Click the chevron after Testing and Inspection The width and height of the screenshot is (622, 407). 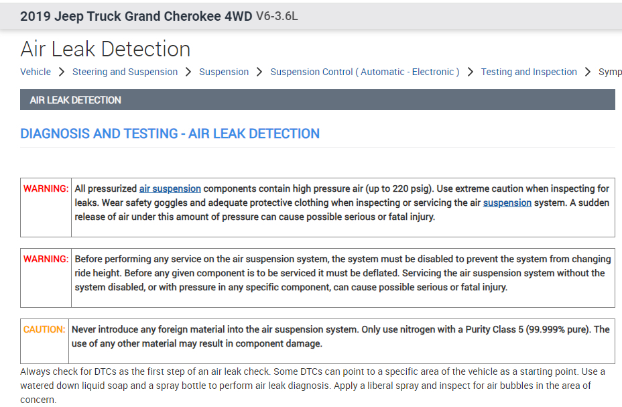pyautogui.click(x=588, y=72)
